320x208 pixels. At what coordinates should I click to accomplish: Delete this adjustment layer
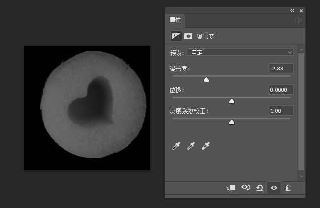point(288,188)
